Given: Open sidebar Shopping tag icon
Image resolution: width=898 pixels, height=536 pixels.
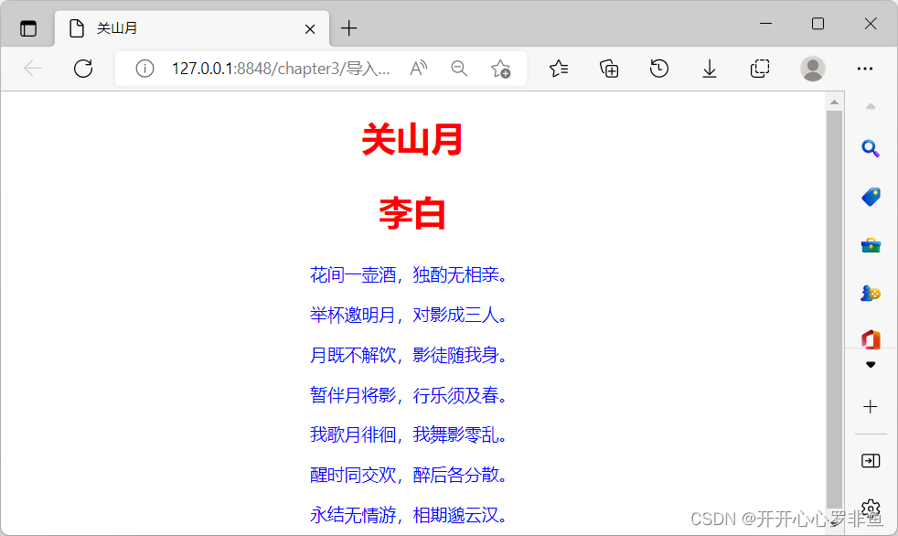Looking at the screenshot, I should (871, 197).
